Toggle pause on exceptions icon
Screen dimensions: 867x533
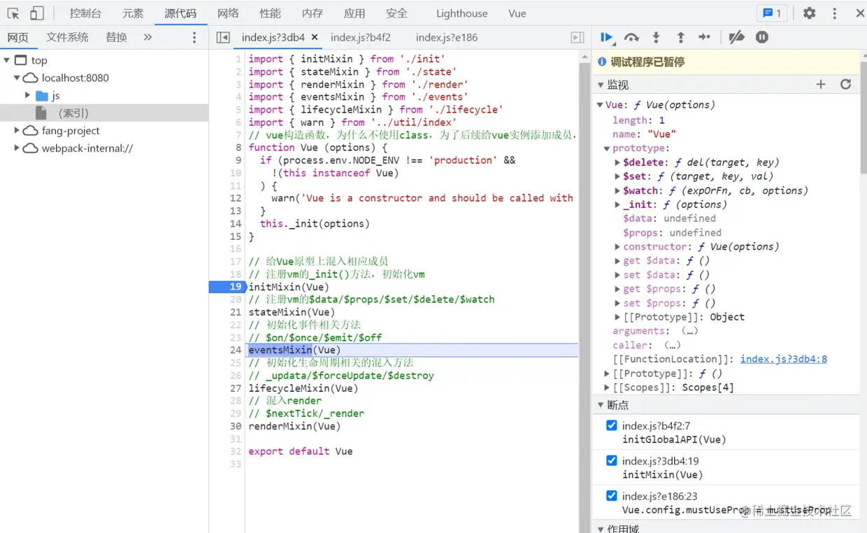point(762,38)
